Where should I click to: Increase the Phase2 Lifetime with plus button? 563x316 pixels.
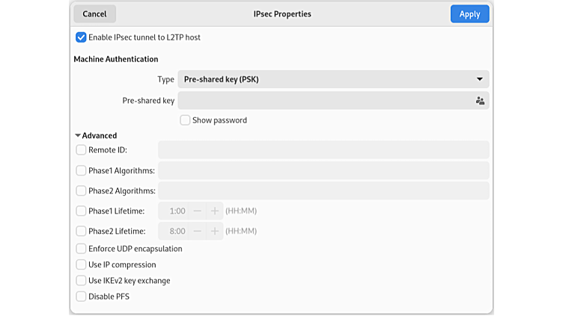[215, 232]
